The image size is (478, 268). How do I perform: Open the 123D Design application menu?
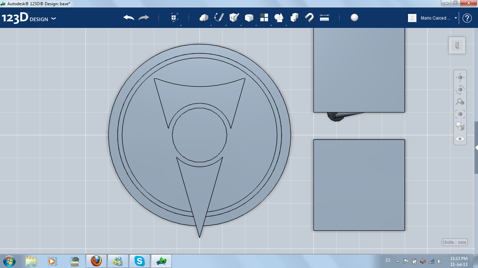(29, 18)
